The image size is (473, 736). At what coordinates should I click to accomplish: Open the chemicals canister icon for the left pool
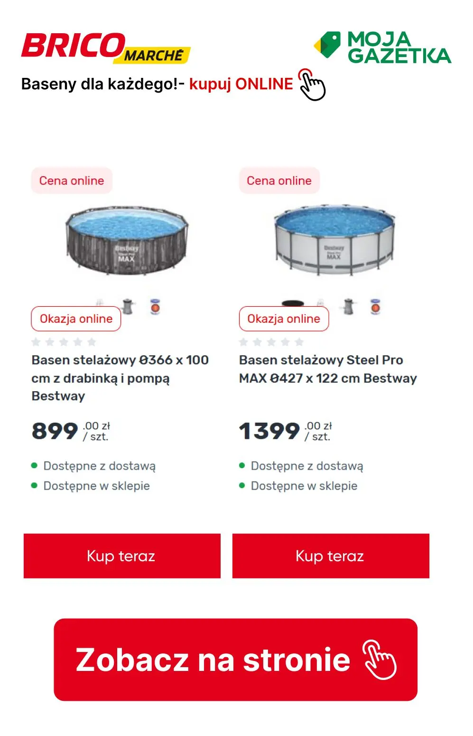point(154,307)
